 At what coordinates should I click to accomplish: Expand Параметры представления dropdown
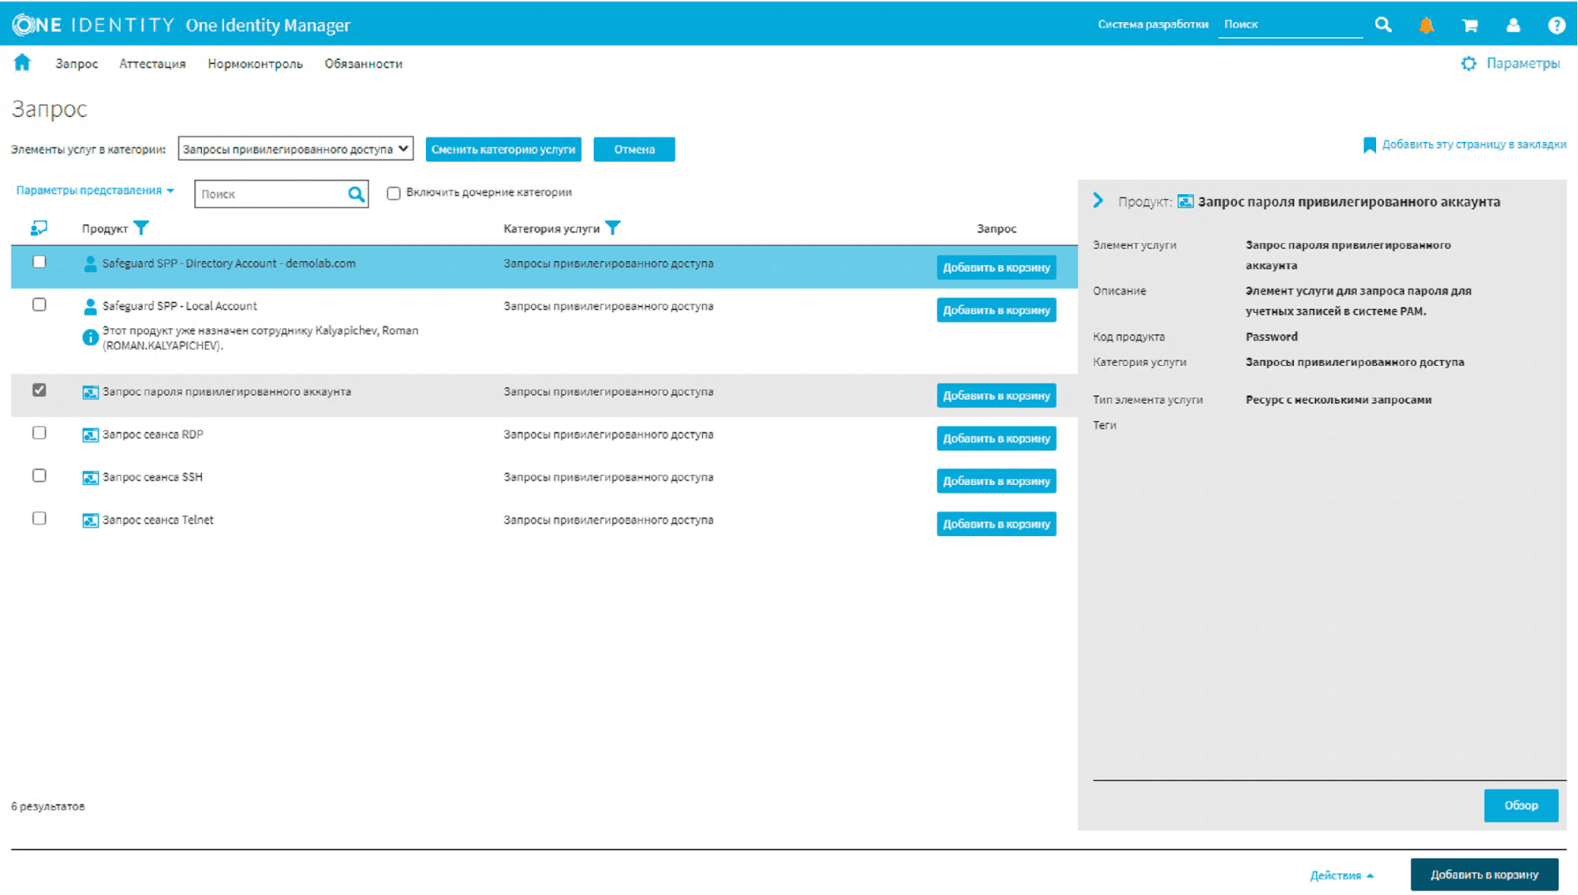(x=95, y=191)
